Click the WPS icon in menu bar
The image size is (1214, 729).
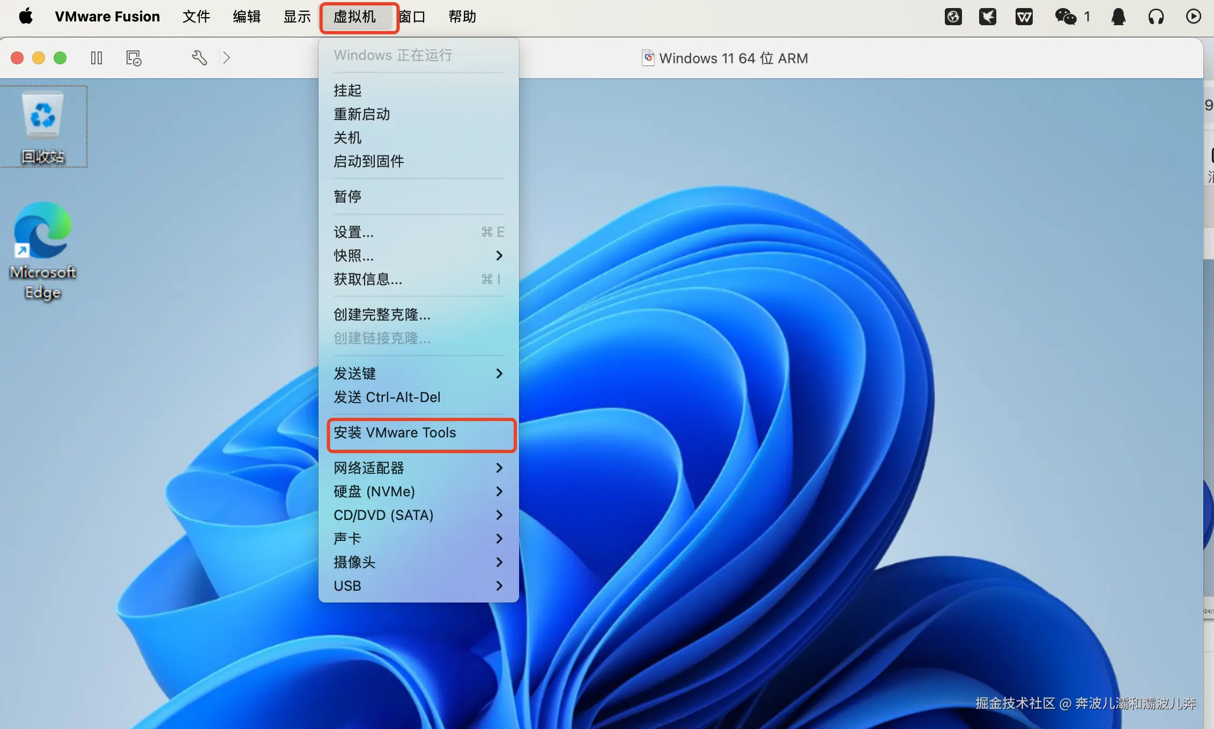[x=1024, y=17]
